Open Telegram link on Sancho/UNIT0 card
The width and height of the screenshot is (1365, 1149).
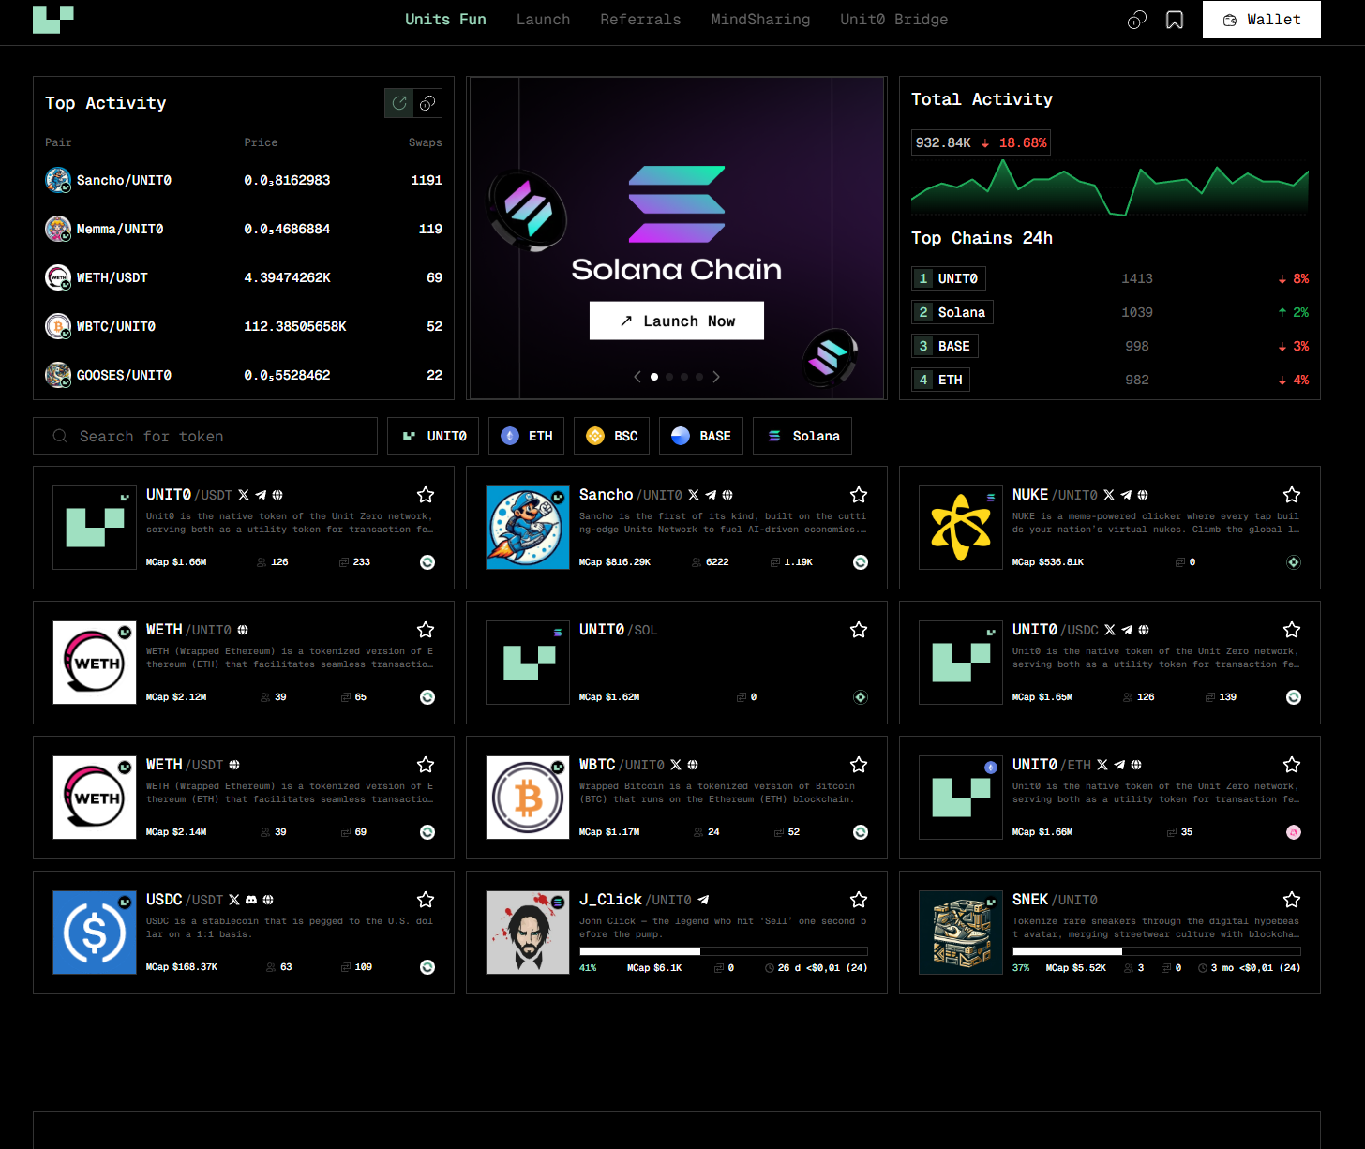pyautogui.click(x=711, y=495)
